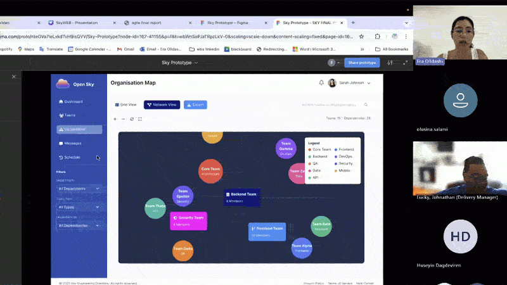Open the Maps bookmark
Screen dimensions: 507x285
[x=26, y=49]
